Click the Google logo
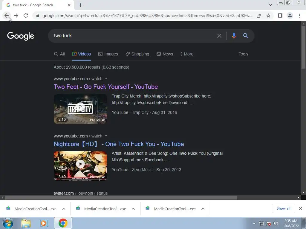Viewport: 306px width, 229px height. click(x=21, y=36)
